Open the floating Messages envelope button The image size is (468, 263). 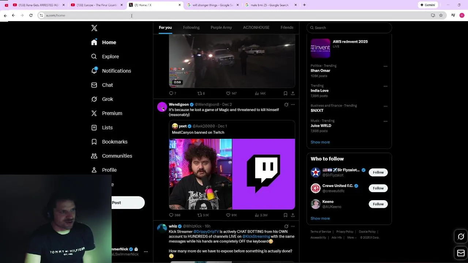tap(461, 253)
